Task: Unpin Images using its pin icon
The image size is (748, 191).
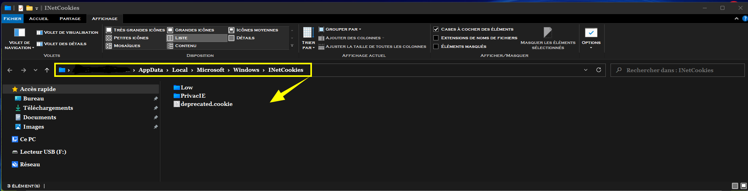Action: pyautogui.click(x=156, y=127)
